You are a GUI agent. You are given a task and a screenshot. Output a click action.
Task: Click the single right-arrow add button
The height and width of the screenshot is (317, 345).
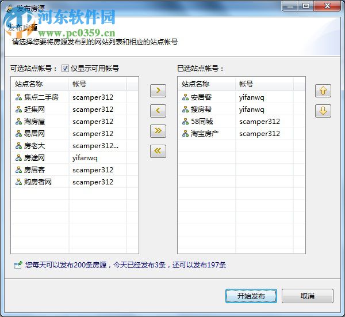click(x=158, y=90)
